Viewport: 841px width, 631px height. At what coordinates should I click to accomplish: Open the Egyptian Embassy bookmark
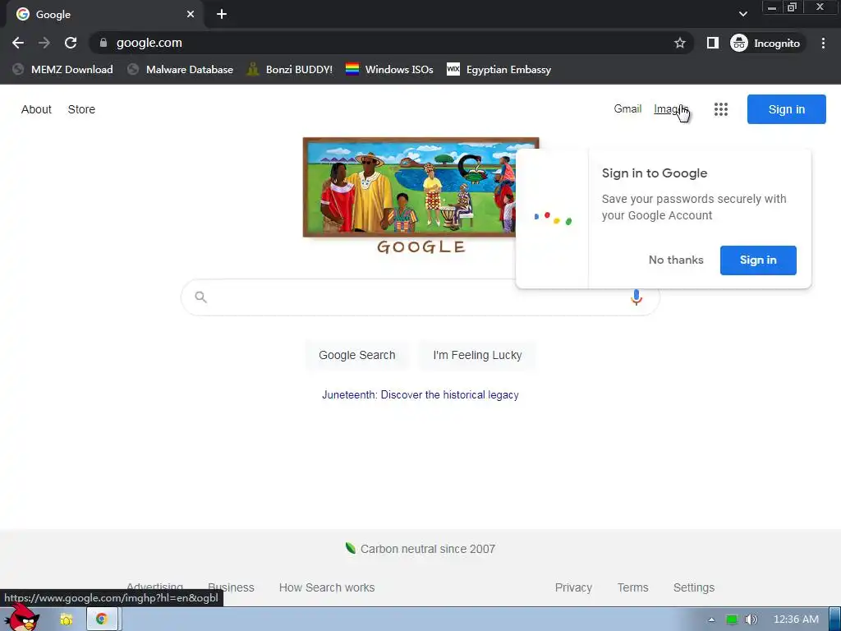pos(499,69)
